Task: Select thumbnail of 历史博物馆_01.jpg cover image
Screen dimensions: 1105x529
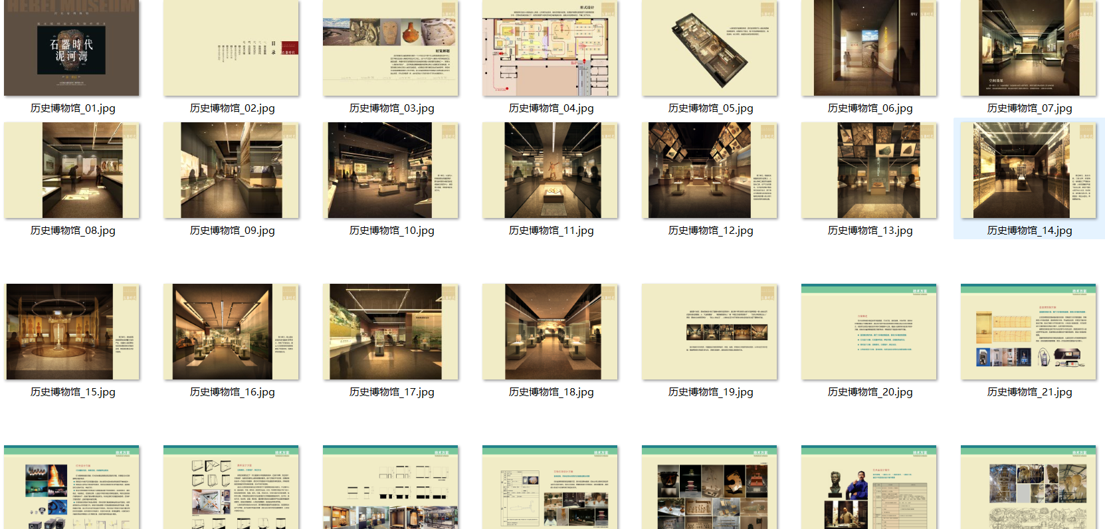Action: click(x=72, y=48)
